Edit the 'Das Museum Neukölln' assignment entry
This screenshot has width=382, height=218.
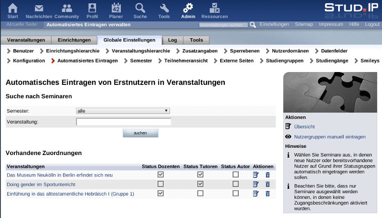pos(255,175)
